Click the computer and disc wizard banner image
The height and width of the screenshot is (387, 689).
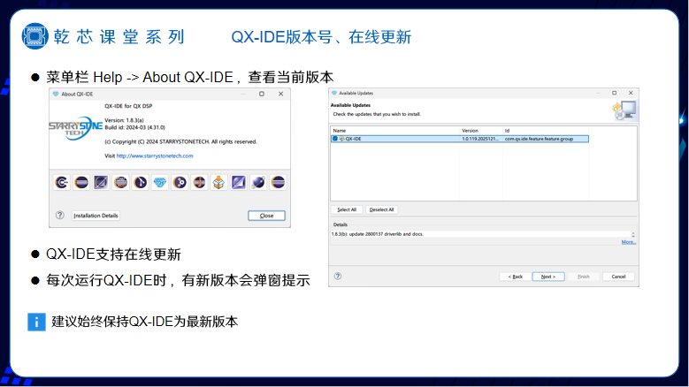[x=624, y=110]
